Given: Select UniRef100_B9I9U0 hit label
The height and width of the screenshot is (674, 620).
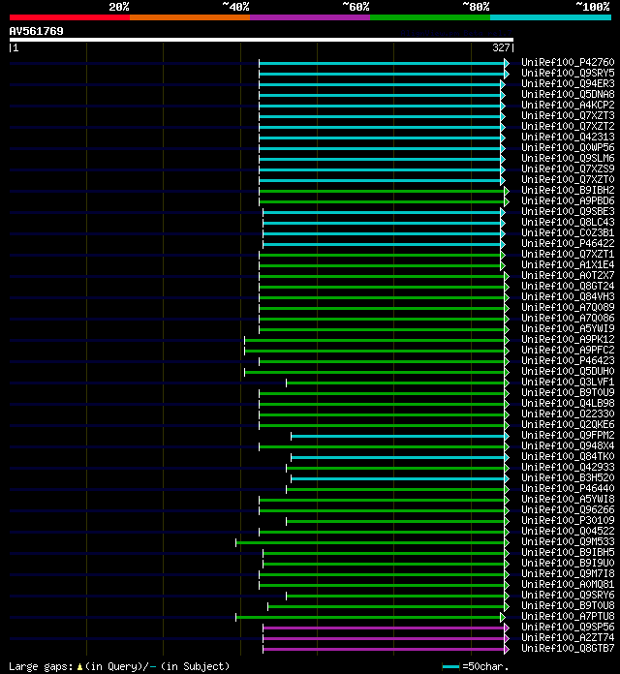Looking at the screenshot, I should pos(568,563).
